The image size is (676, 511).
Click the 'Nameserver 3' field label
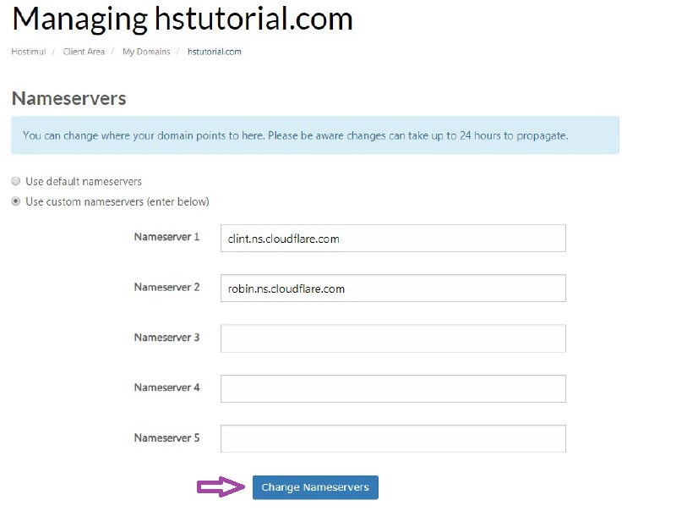pos(166,338)
